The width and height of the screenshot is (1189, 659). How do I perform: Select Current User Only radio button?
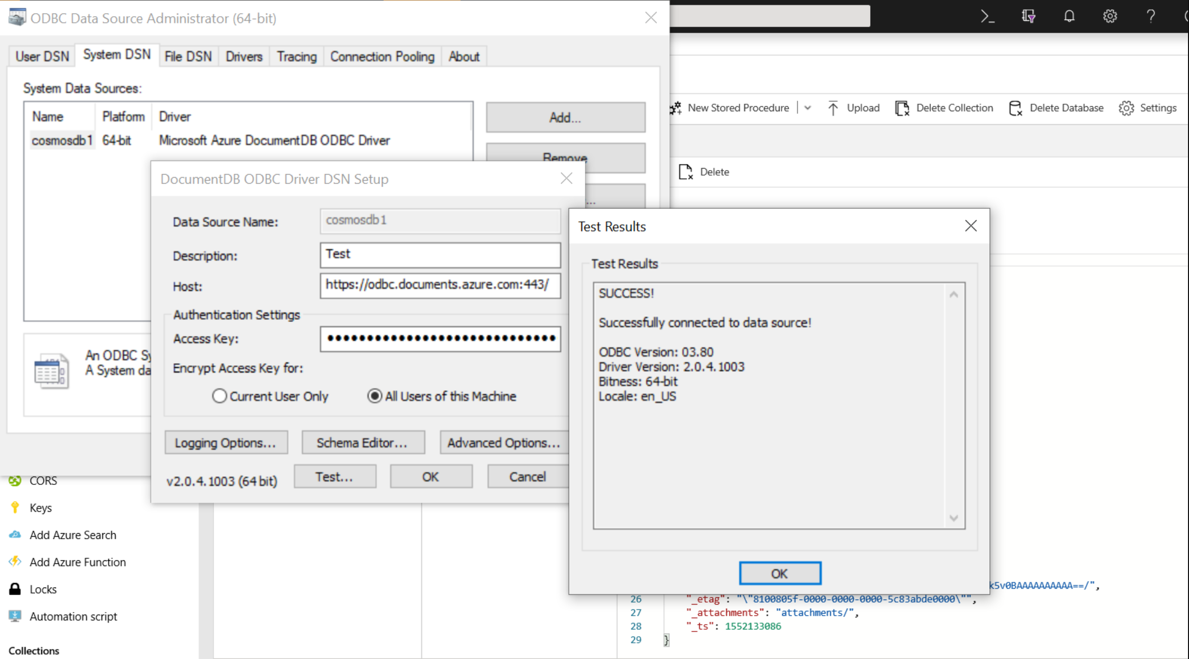(x=219, y=396)
